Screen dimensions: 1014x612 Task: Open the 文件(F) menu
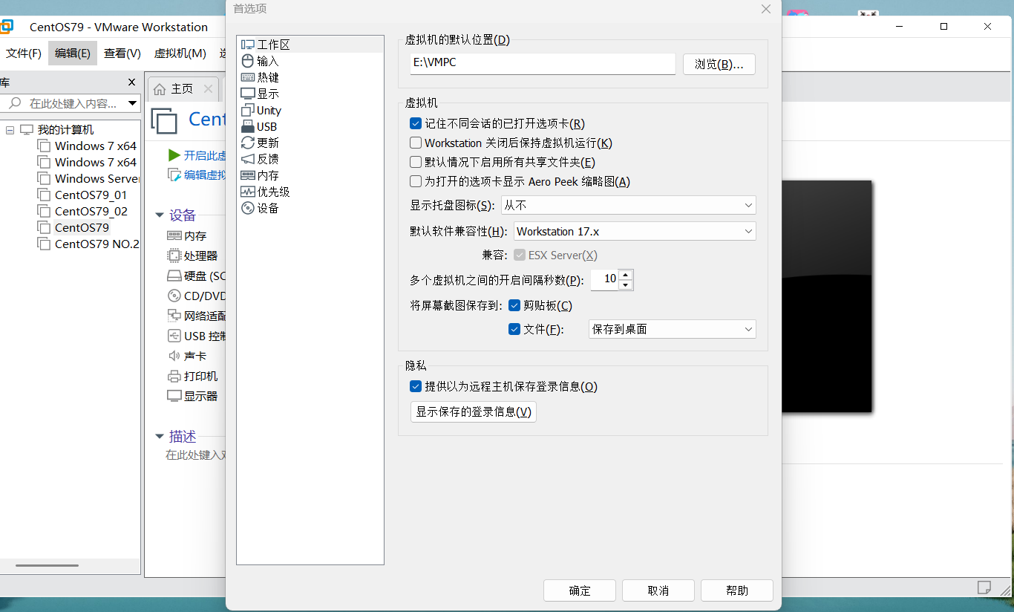coord(24,53)
